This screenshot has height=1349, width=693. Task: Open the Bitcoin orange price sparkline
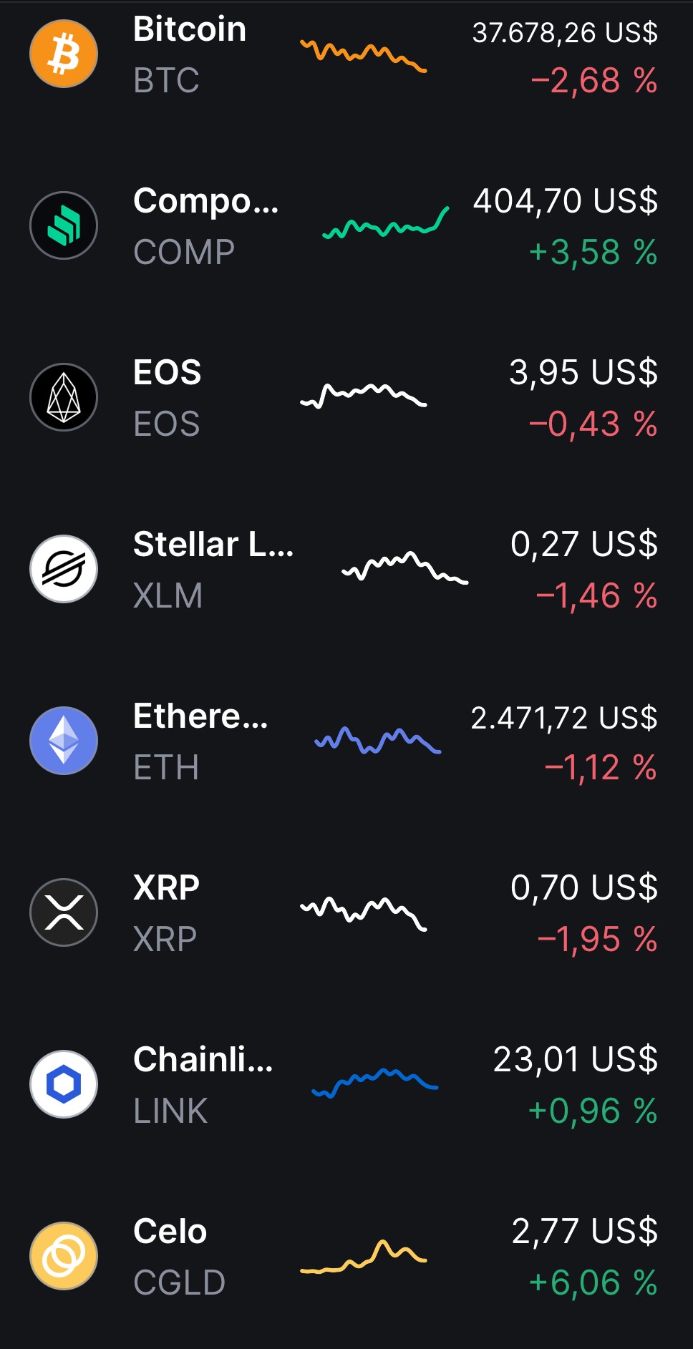point(363,56)
